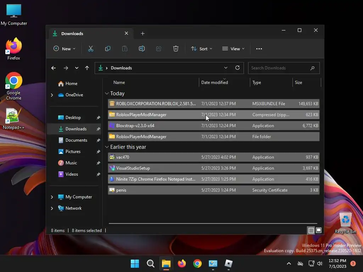Viewport: 363px width, 272px height.
Task: Select My Computer desktop icon
Action: 14,15
